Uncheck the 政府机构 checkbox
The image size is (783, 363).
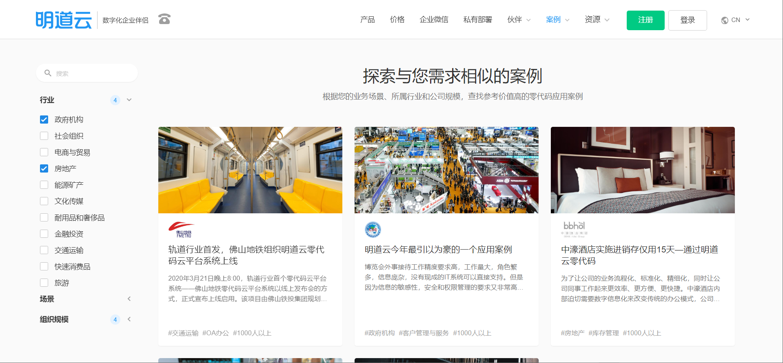pyautogui.click(x=44, y=120)
